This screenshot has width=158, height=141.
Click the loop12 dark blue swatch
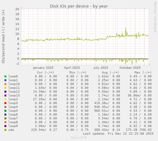5,92
